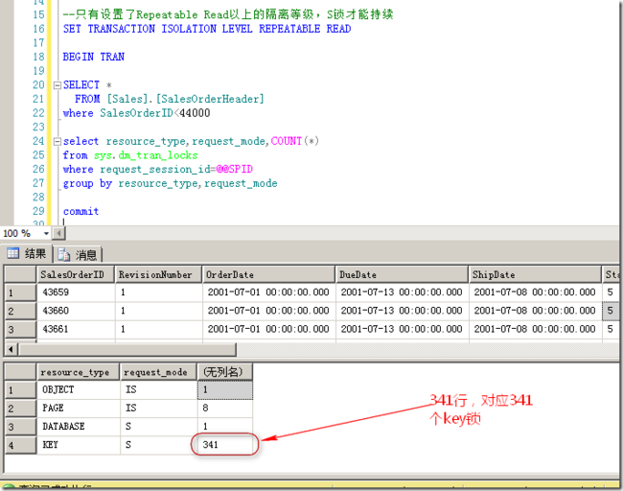Select row header 1 of first grid
This screenshot has width=623, height=491.
click(x=20, y=292)
